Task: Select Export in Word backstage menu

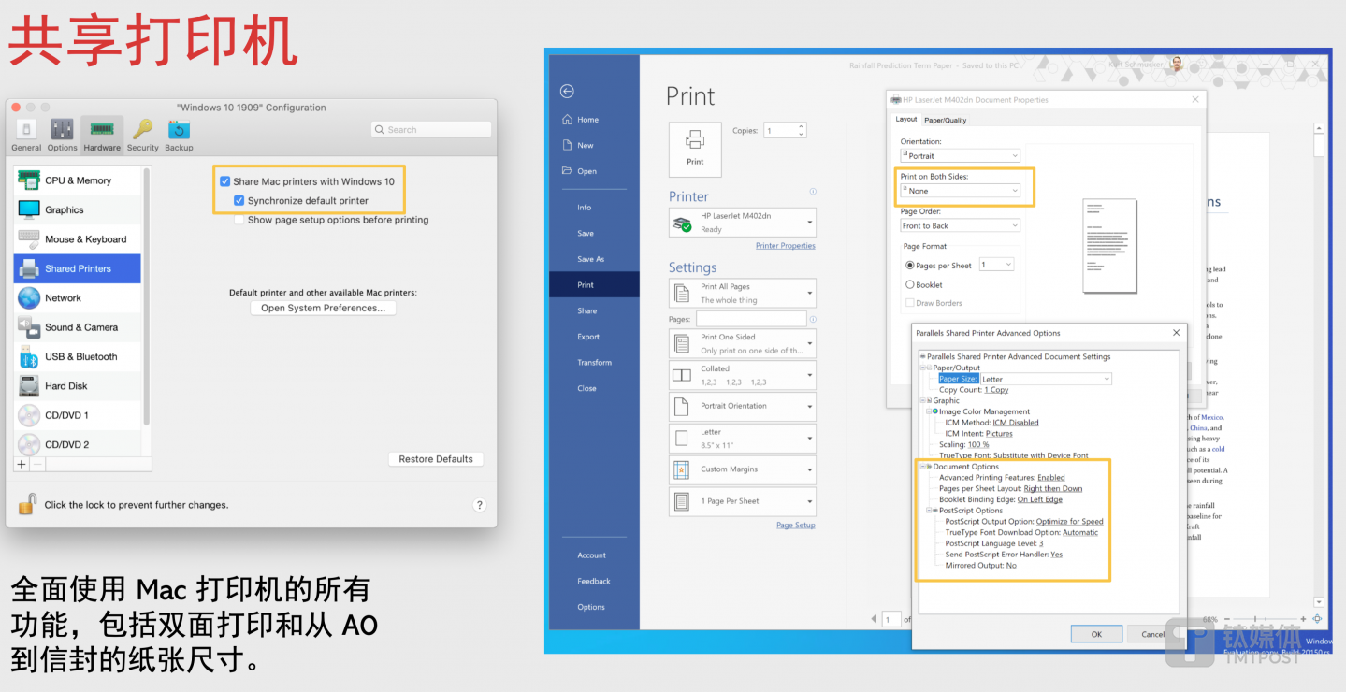Action: click(x=588, y=337)
